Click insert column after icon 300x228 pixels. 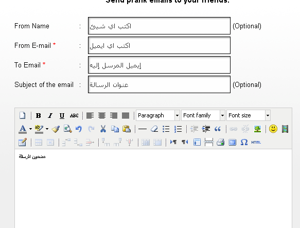(x=117, y=142)
